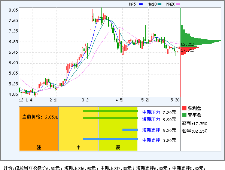225x170 pixels.
Task: Click the MA5 legend label
Action: pos(132,4)
